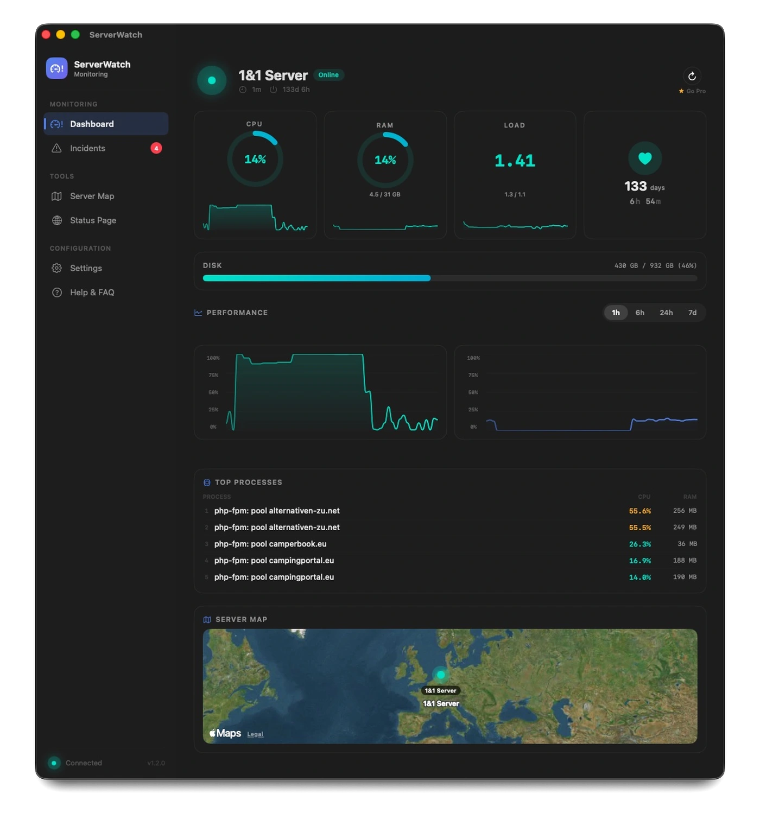Screen dimensions: 760x826
Task: Select the Server Map icon in sidebar
Action: [57, 196]
